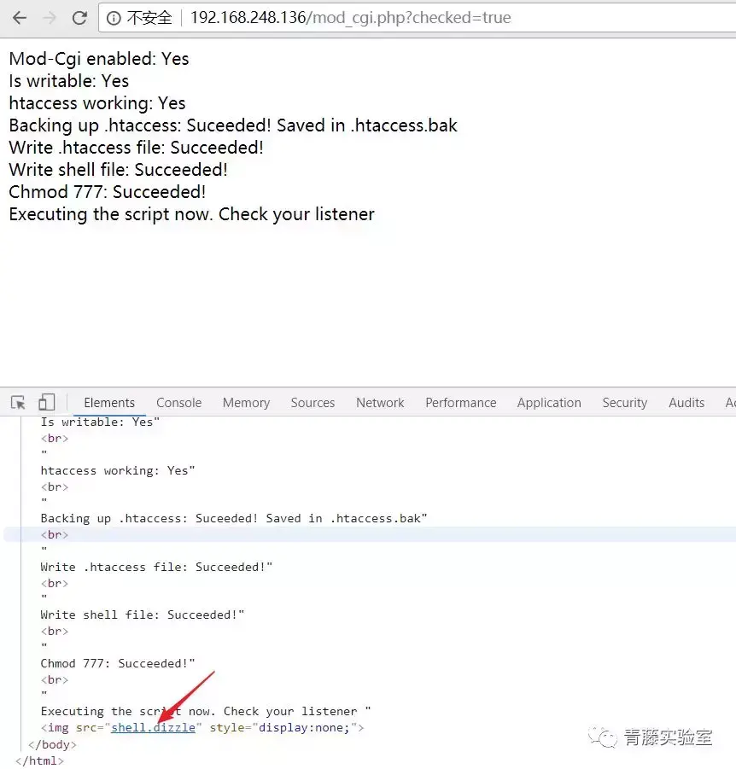This screenshot has width=736, height=769.
Task: Select 'Write shell file' DOM text node
Action: (143, 615)
